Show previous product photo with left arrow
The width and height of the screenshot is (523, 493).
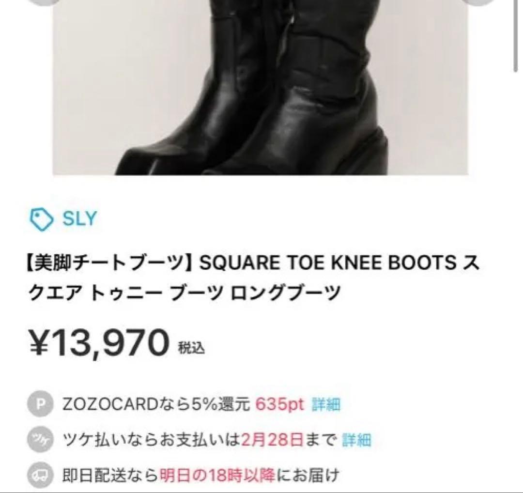44,1
